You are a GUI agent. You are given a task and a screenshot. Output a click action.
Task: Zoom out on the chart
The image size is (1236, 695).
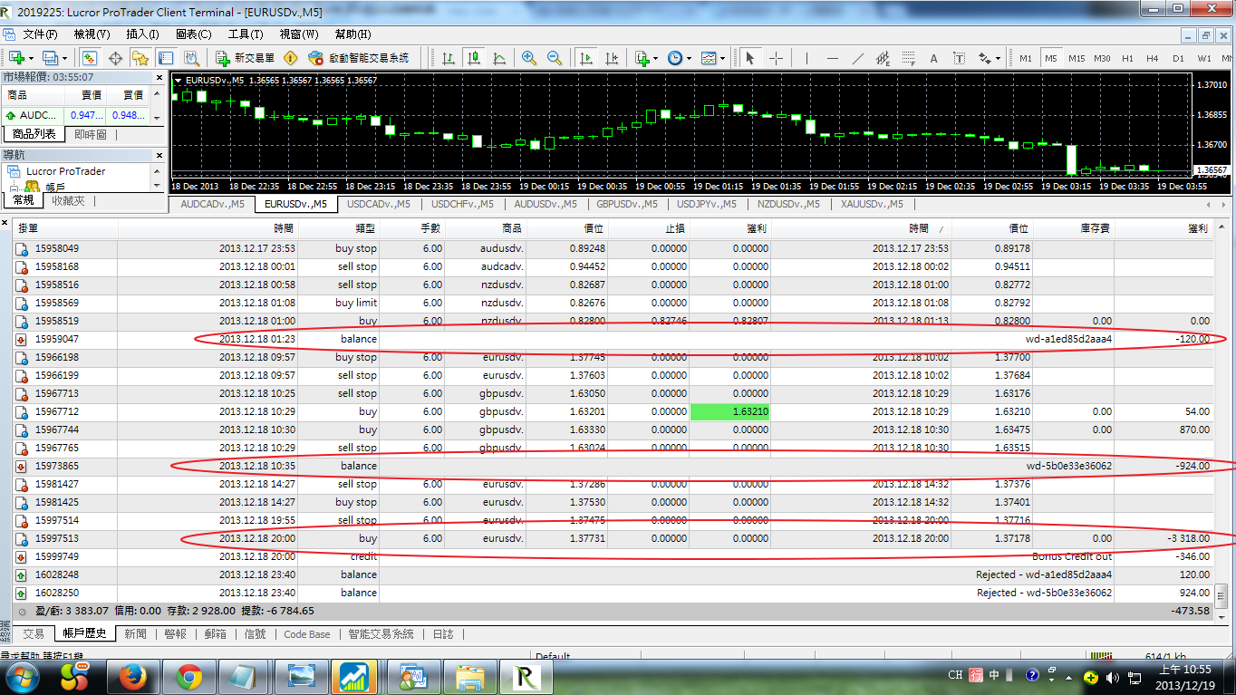[x=554, y=58]
